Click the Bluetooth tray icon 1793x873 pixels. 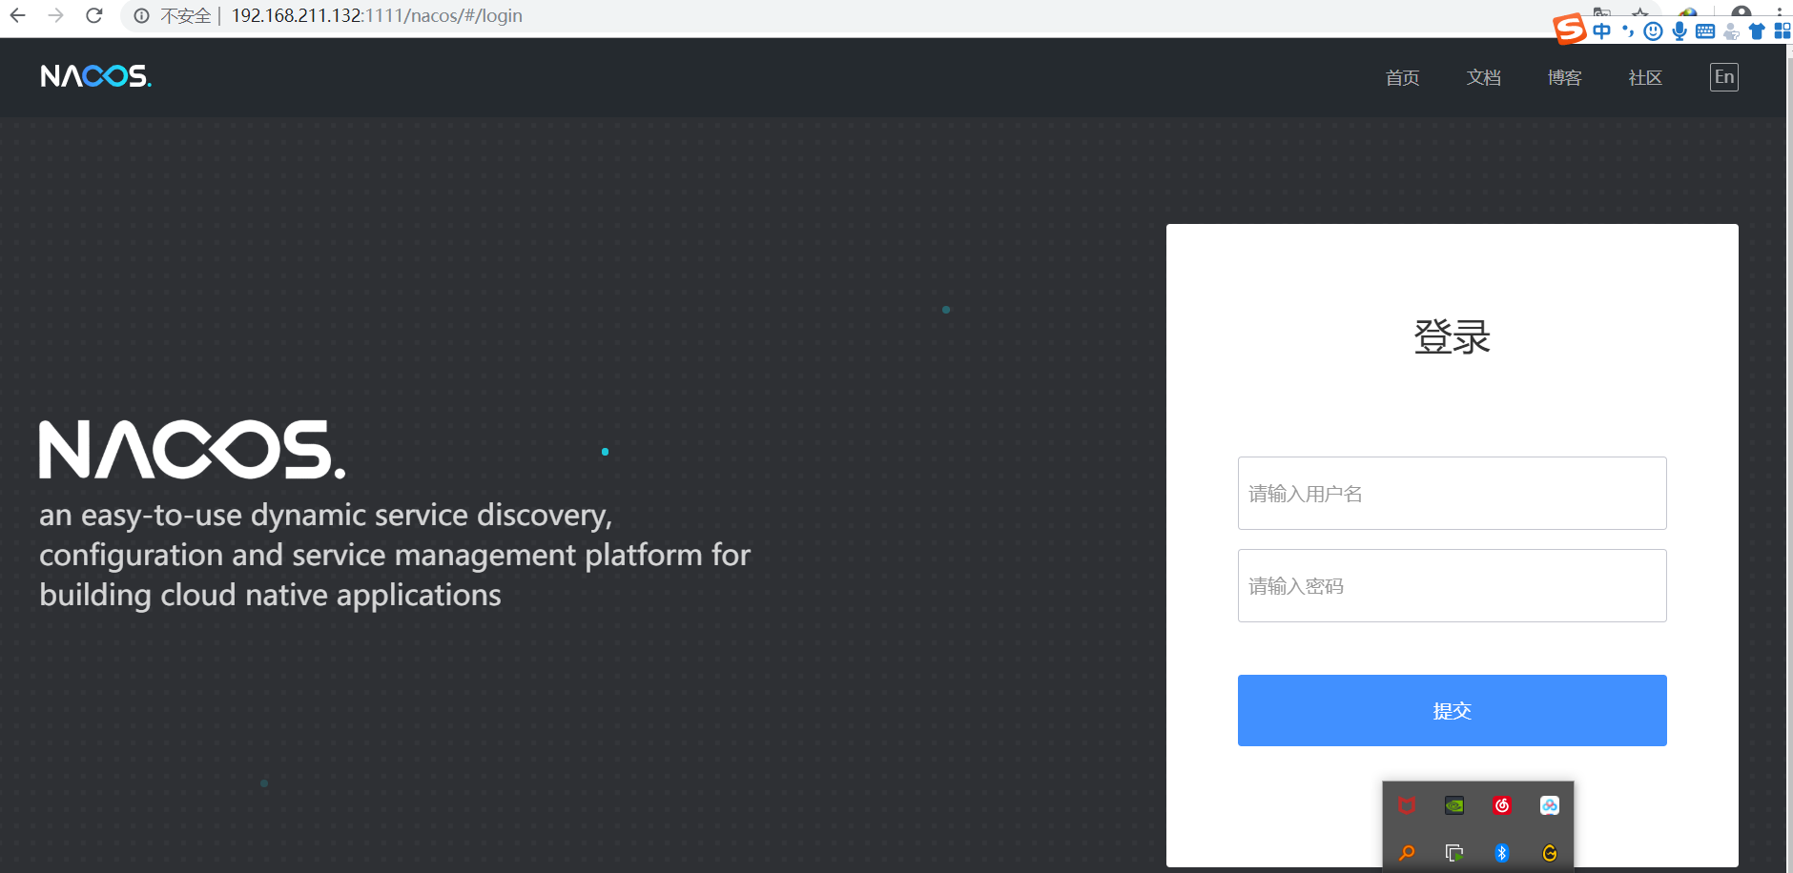click(x=1502, y=853)
